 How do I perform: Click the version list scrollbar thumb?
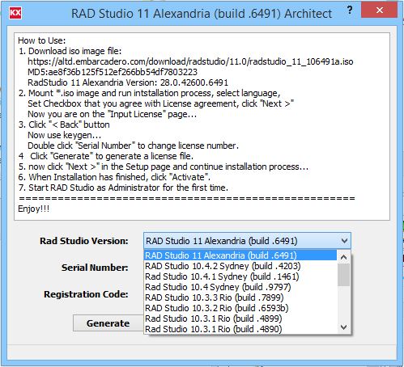point(343,275)
